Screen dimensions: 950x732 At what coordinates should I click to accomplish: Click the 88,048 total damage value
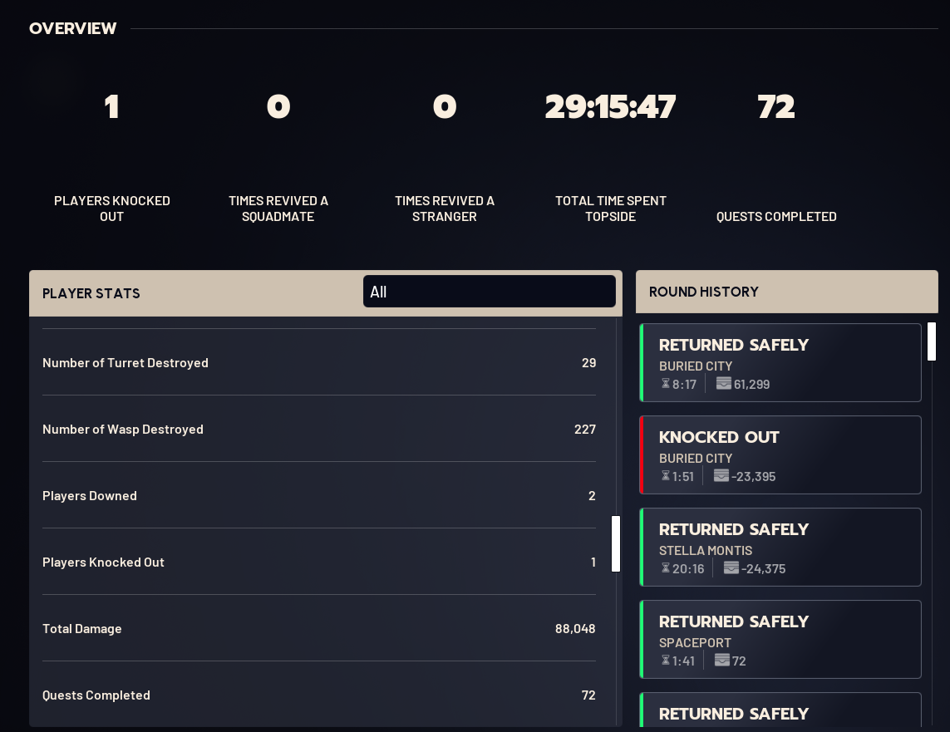click(x=575, y=628)
